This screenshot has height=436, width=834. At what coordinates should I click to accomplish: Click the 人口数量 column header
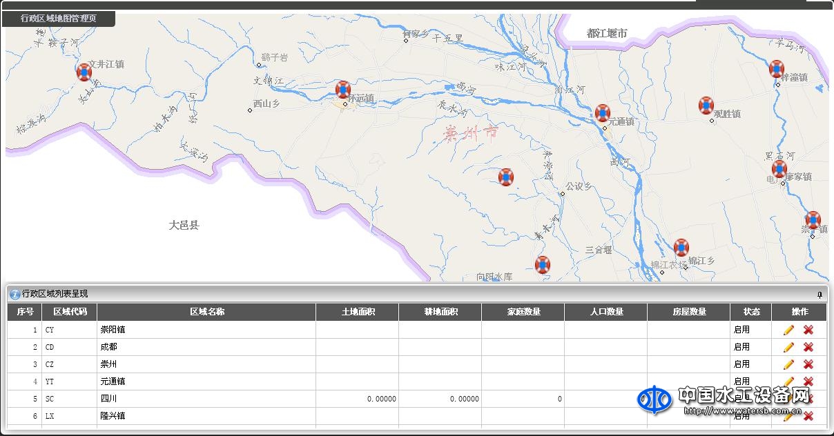pyautogui.click(x=606, y=312)
